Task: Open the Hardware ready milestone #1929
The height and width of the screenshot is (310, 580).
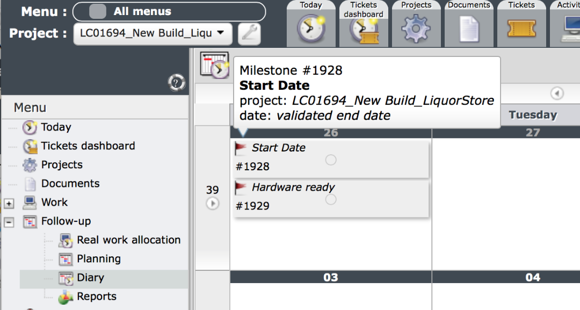Action: click(293, 188)
